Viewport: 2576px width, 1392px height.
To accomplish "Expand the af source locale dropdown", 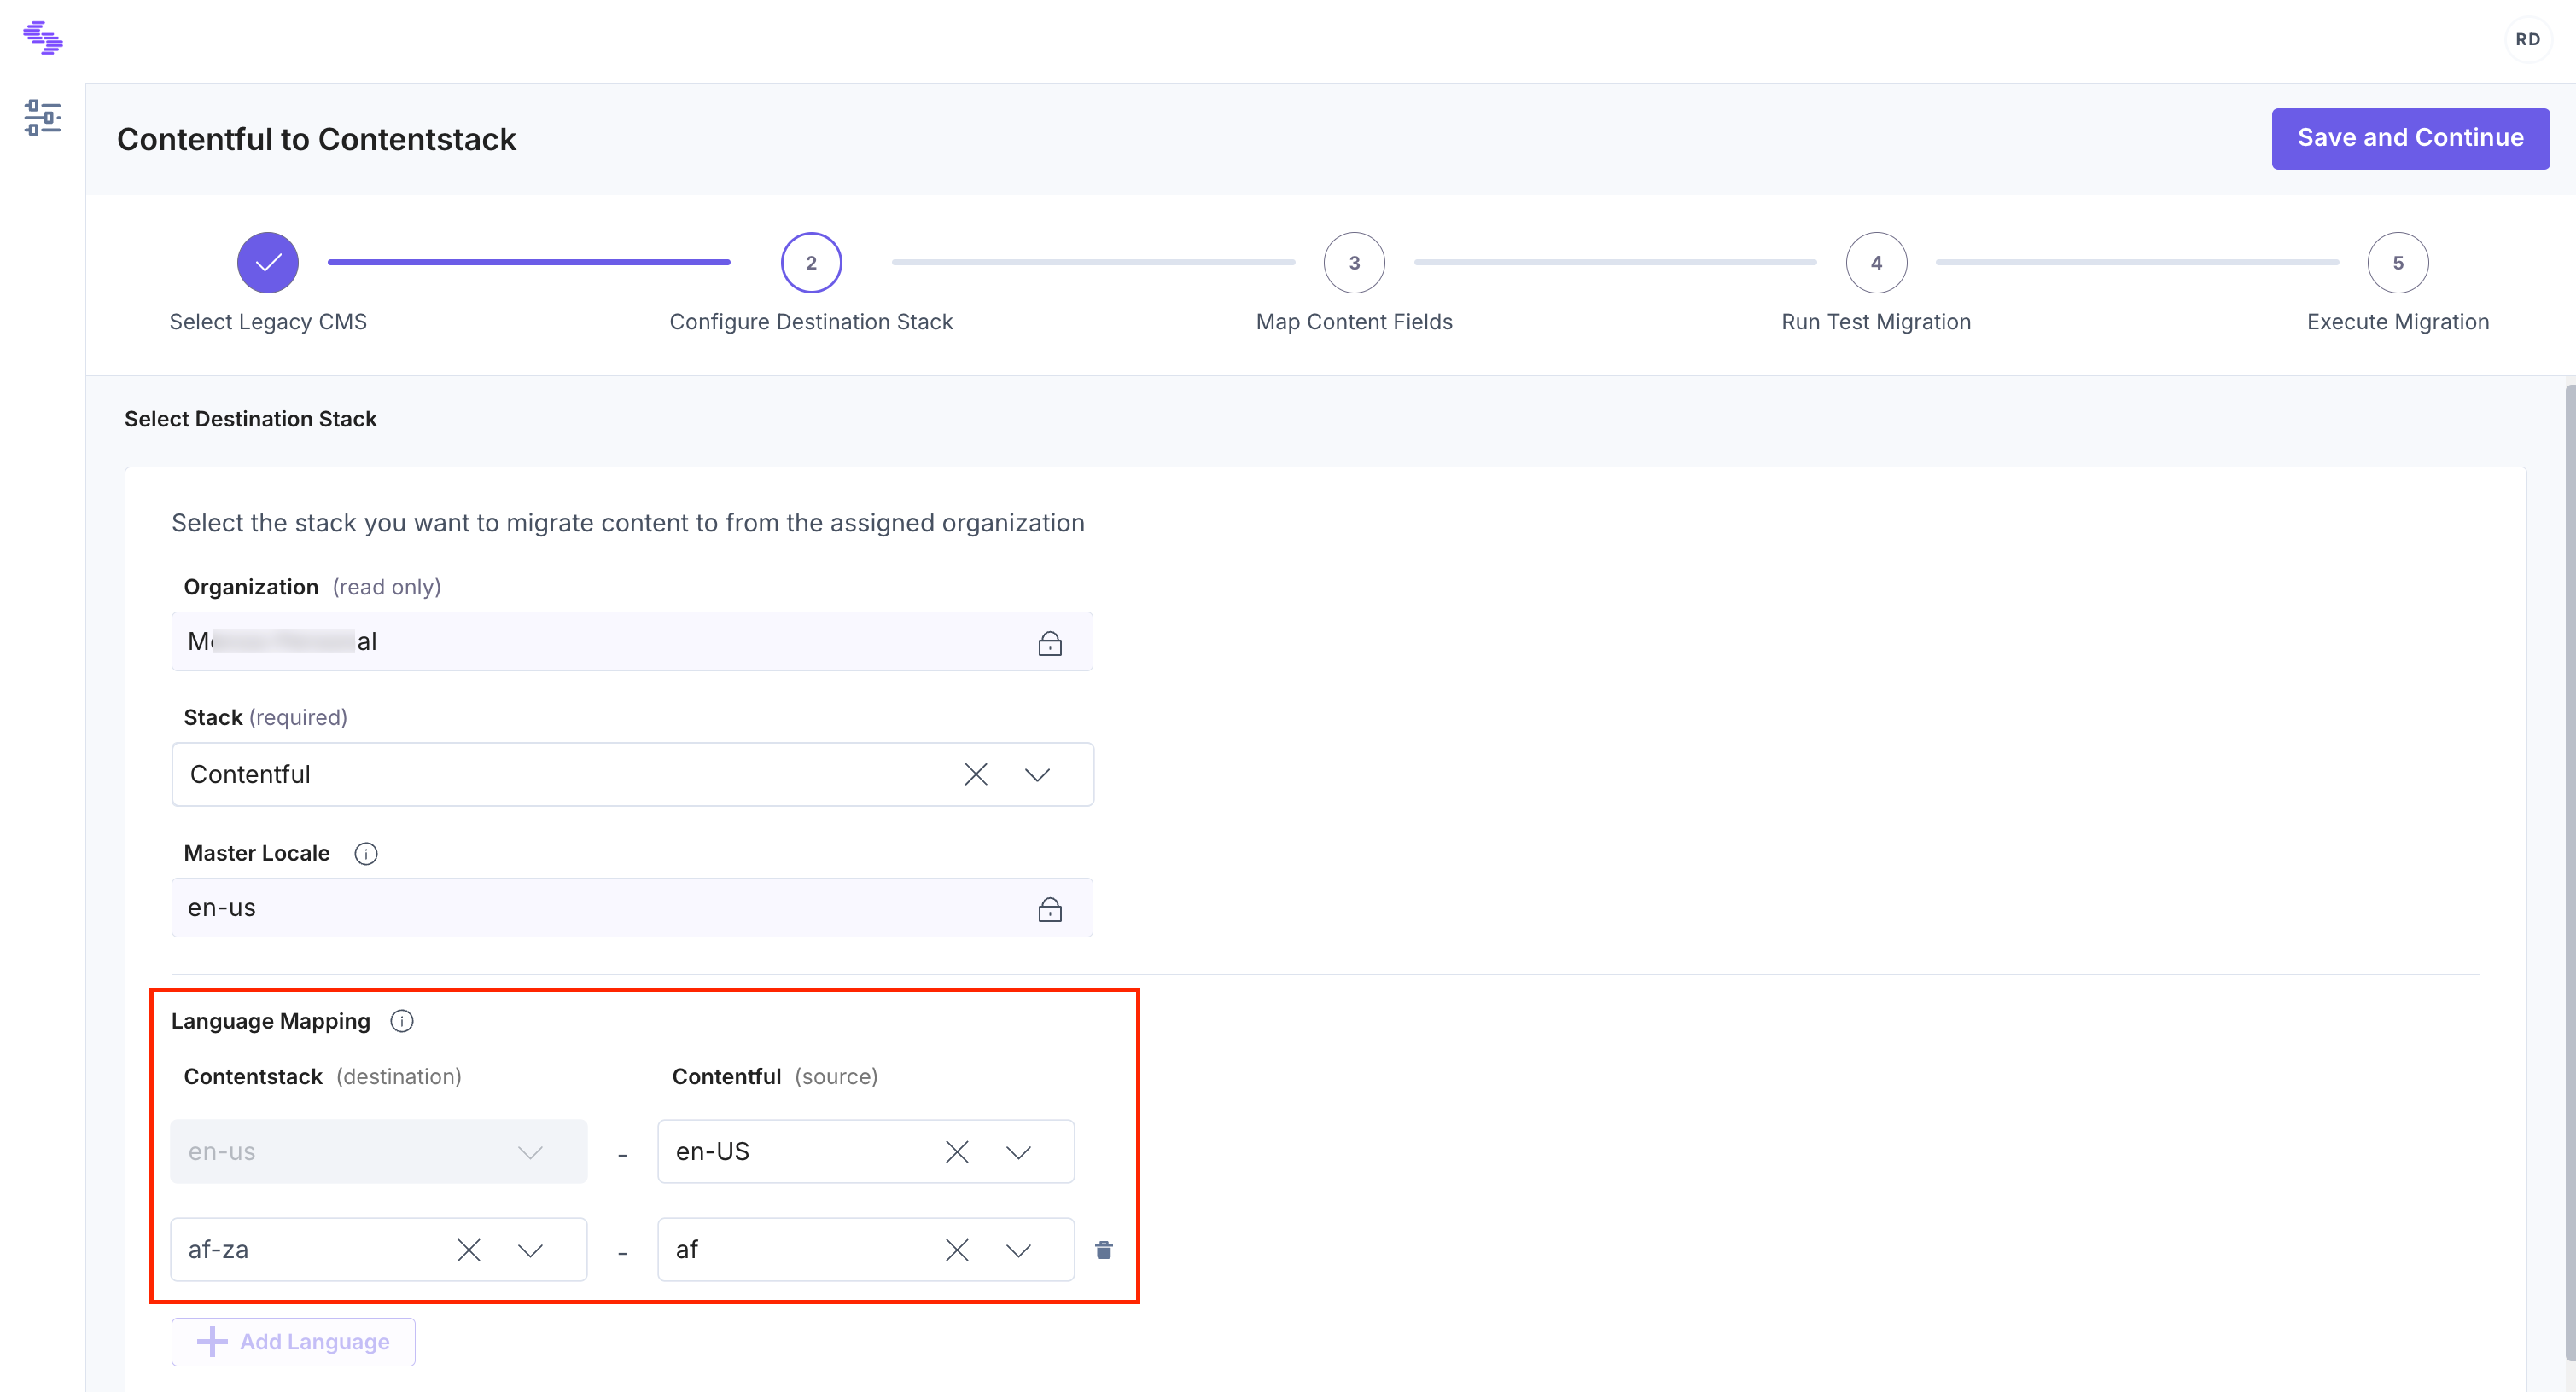I will click(x=1018, y=1250).
